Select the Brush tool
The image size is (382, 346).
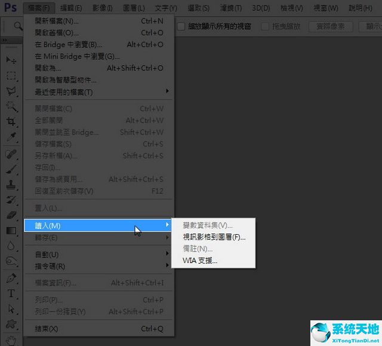11,169
